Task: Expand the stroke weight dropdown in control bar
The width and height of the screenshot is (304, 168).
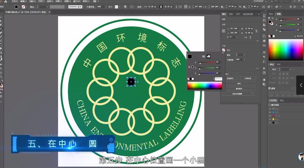Action: (x=47, y=7)
